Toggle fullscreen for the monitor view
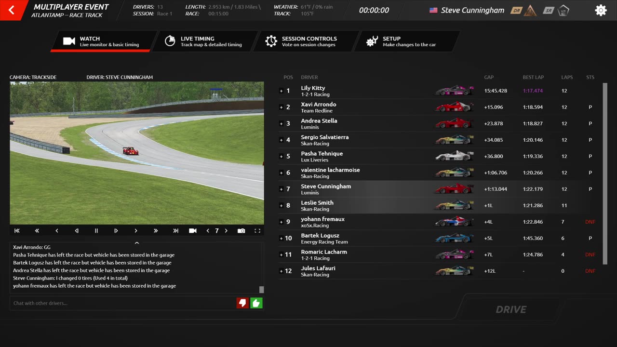Viewport: 617px width, 347px height. tap(257, 231)
